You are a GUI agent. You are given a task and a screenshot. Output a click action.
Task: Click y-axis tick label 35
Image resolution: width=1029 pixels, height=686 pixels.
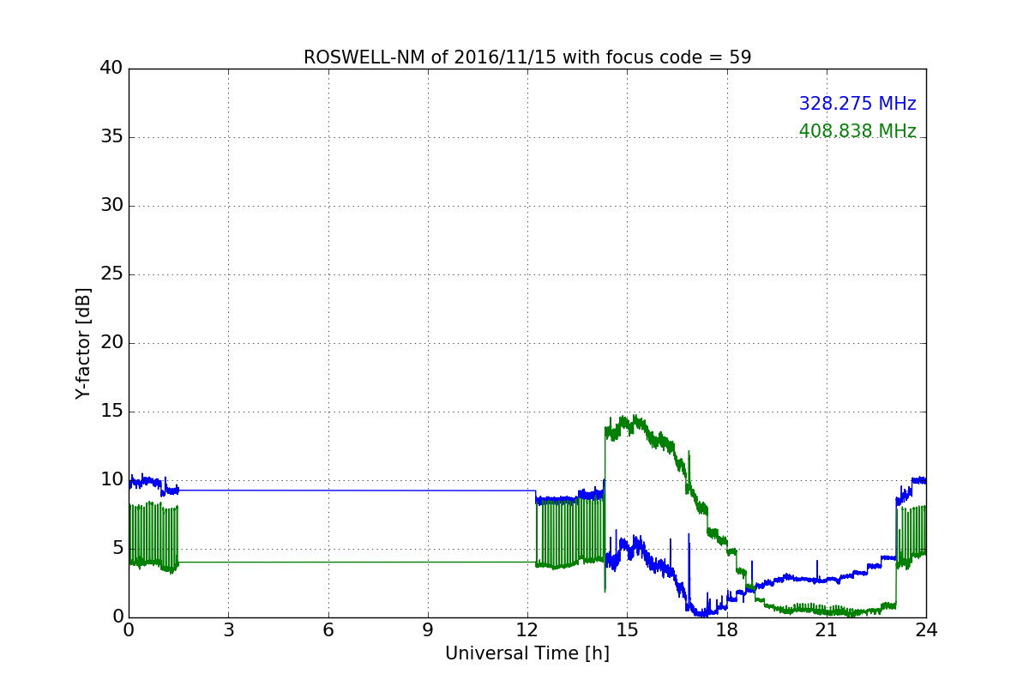pos(111,136)
